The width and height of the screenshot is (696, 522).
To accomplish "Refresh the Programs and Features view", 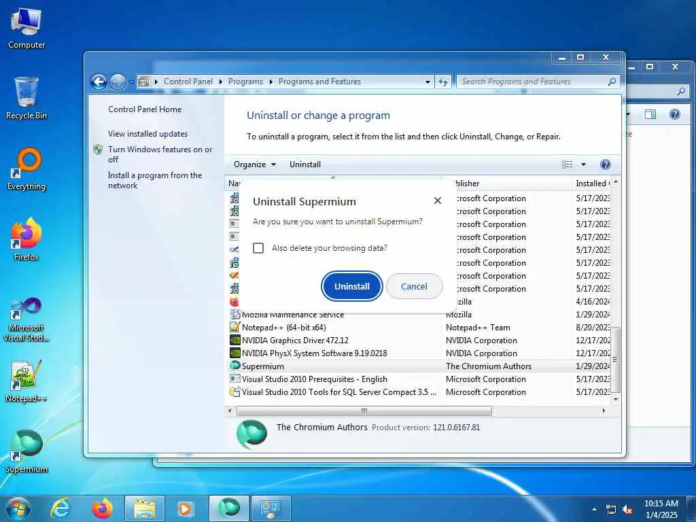I will coord(443,82).
